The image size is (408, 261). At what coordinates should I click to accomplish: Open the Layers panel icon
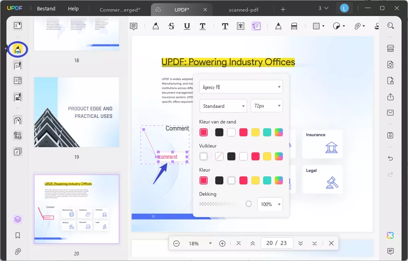tap(18, 220)
